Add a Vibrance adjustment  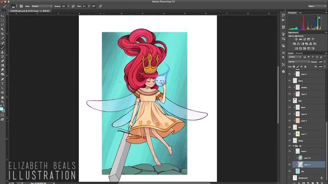313,39
